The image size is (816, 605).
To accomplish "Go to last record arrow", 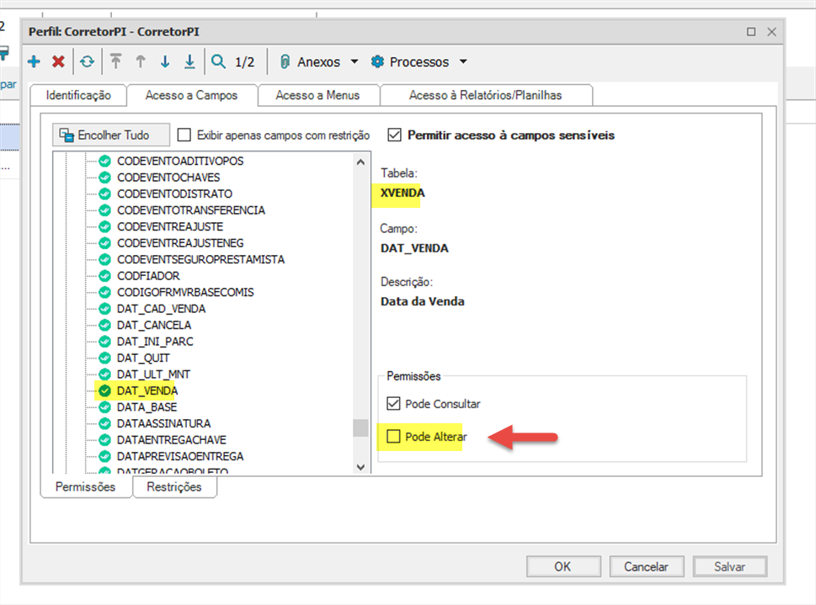I will click(190, 61).
